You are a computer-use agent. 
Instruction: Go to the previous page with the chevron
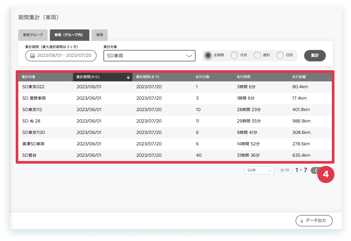[316, 170]
